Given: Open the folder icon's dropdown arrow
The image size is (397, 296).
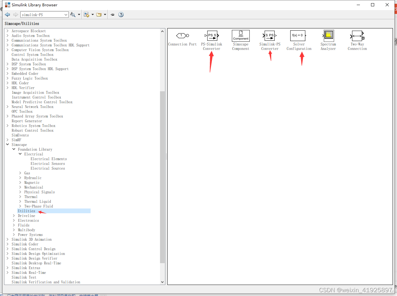Looking at the screenshot, I should (105, 15).
